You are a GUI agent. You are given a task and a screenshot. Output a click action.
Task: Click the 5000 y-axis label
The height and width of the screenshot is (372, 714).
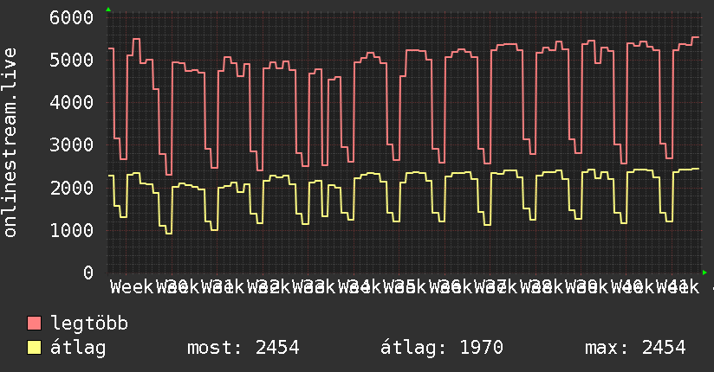(72, 60)
